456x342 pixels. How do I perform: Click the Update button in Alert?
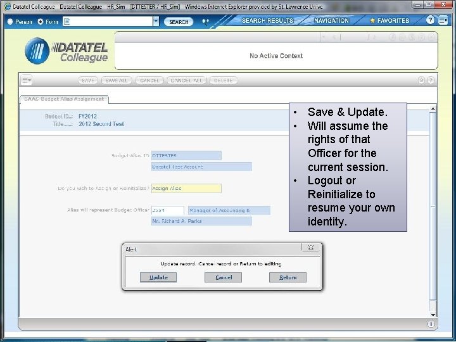[x=158, y=277]
